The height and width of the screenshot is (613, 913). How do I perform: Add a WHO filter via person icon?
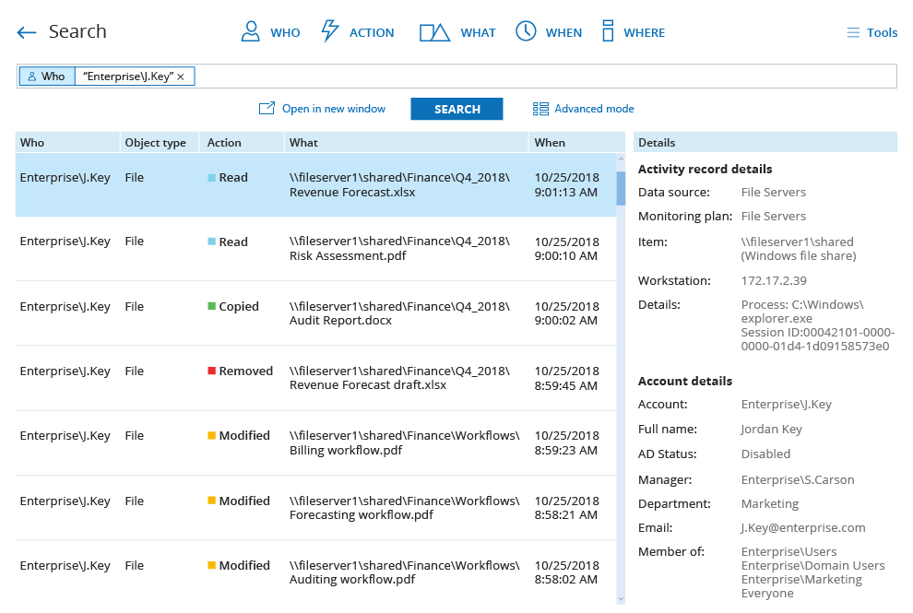(250, 31)
